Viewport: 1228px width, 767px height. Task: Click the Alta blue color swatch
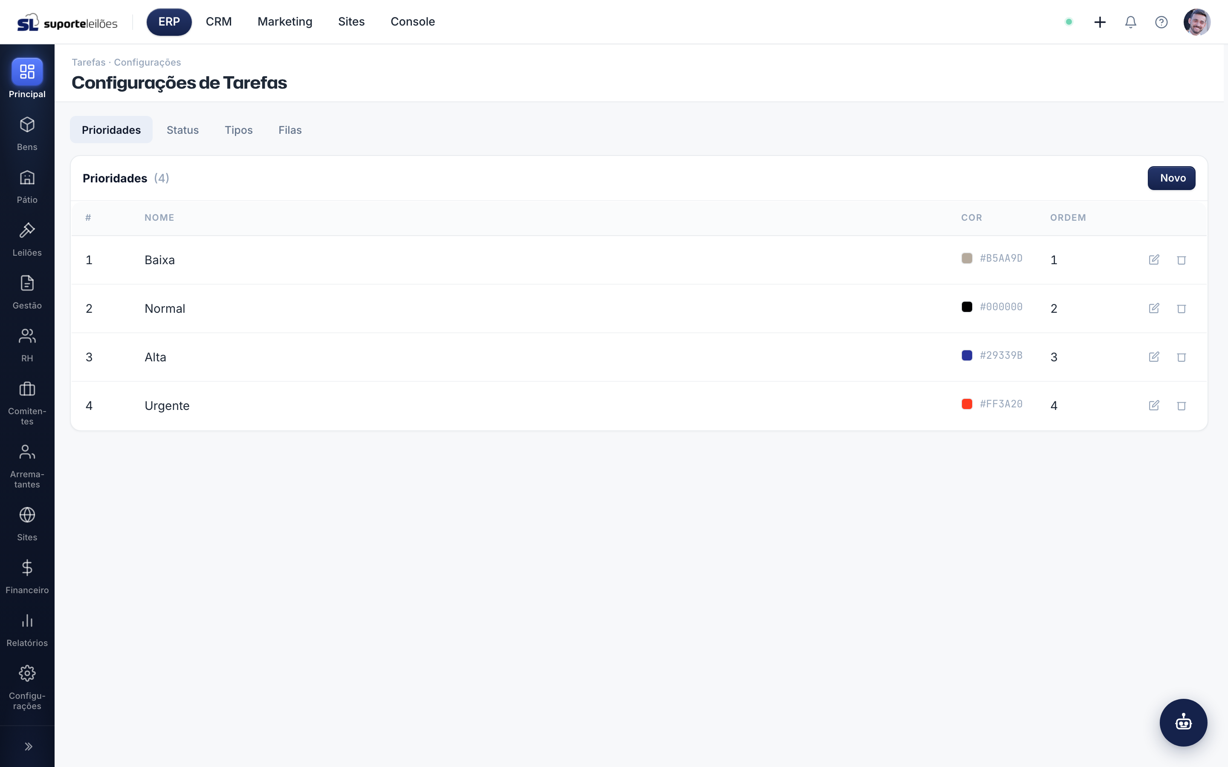click(x=967, y=356)
